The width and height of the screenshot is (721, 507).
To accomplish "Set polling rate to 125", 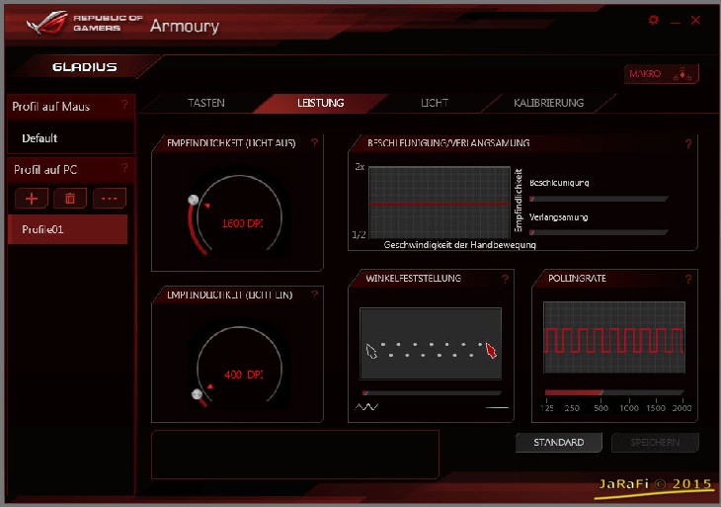I will [x=547, y=407].
